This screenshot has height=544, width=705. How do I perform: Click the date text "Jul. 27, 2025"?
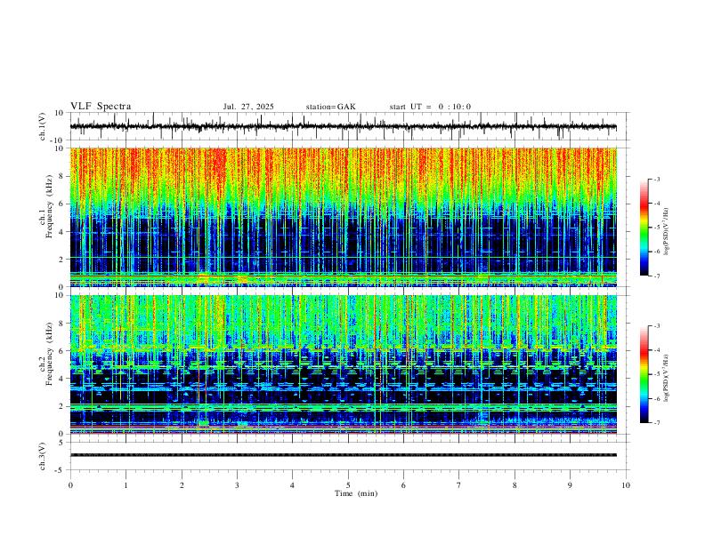248,107
